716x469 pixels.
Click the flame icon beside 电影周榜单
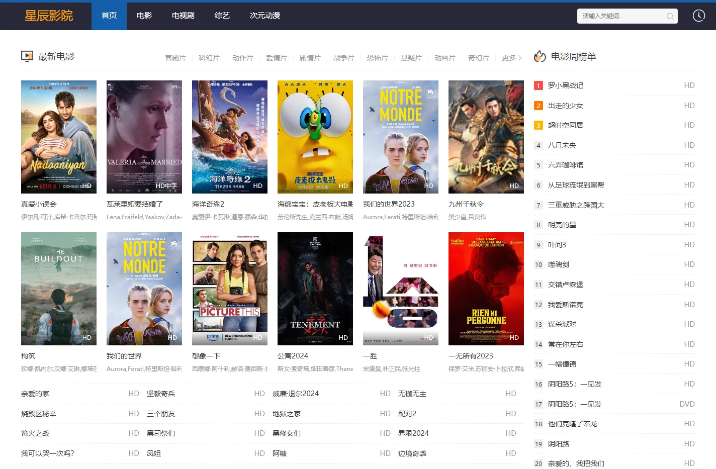pyautogui.click(x=540, y=56)
